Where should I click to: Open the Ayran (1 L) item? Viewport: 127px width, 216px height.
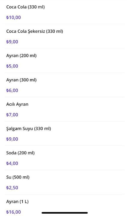click(x=65, y=205)
